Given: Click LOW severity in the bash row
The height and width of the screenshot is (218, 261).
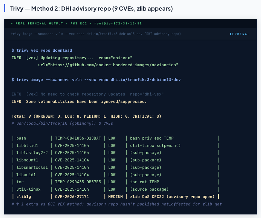Looking at the screenshot, I should (x=112, y=138).
